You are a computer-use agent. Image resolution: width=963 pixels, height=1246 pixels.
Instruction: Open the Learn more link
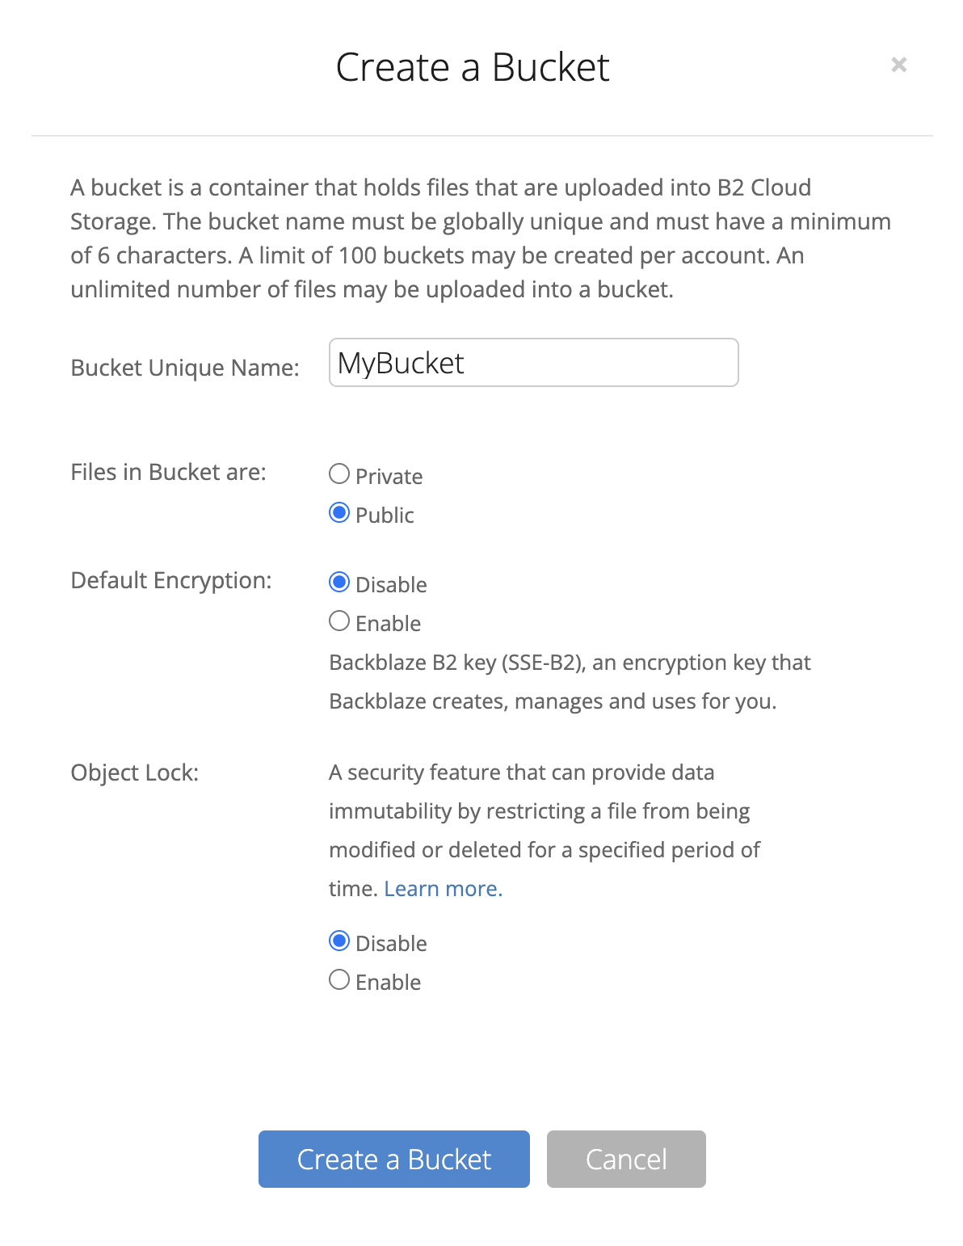point(443,889)
